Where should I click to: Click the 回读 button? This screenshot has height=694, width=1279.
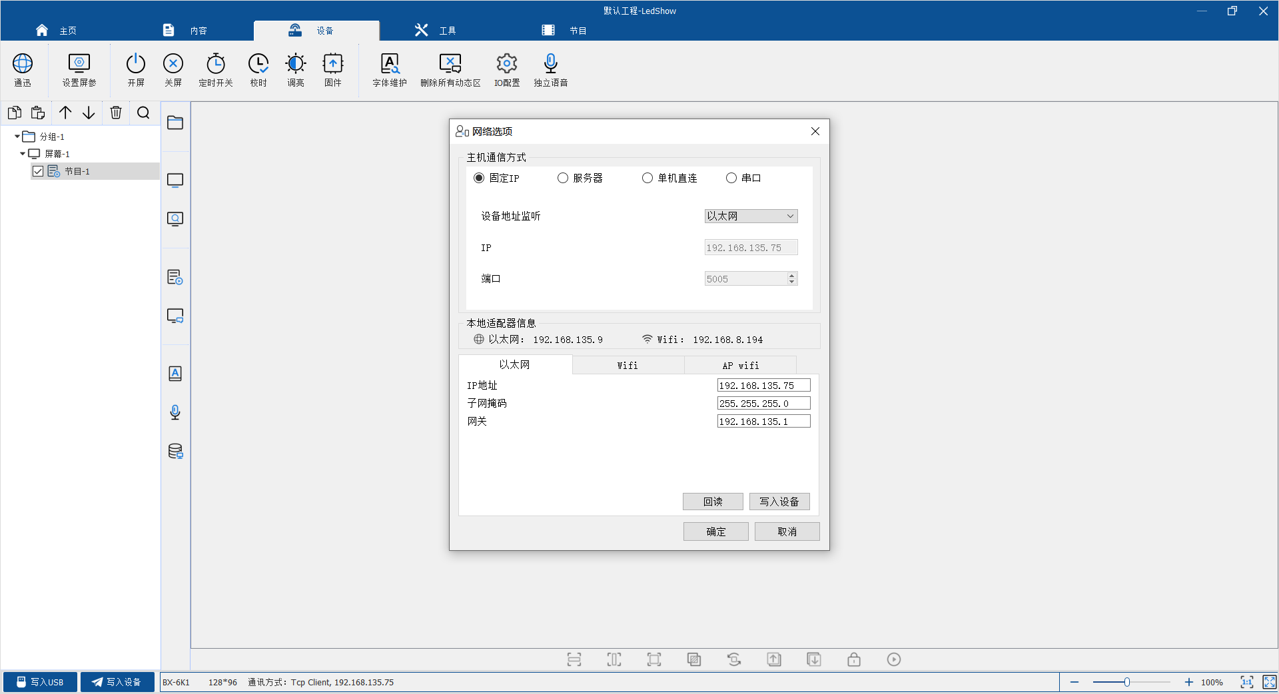(713, 502)
